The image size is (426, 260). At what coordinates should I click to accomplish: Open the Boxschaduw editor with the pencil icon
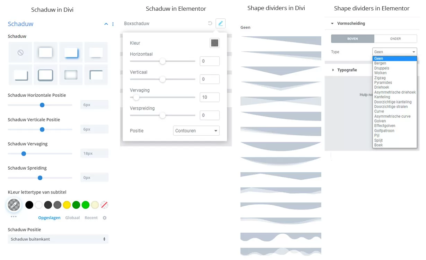(220, 23)
